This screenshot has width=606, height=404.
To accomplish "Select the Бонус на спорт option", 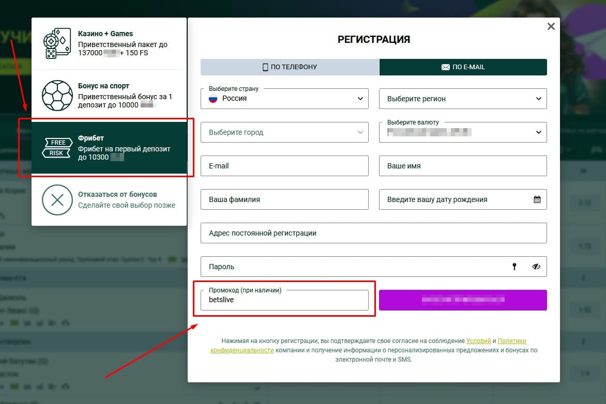I will click(109, 96).
